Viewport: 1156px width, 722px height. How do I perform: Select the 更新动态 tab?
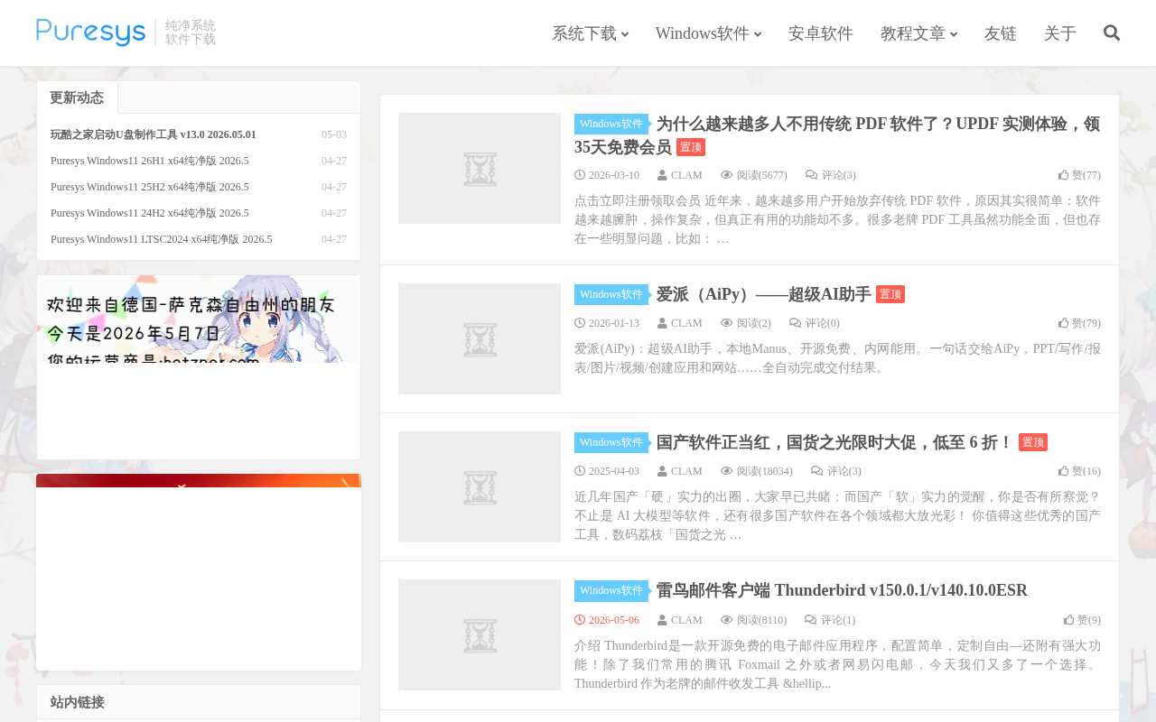point(77,97)
